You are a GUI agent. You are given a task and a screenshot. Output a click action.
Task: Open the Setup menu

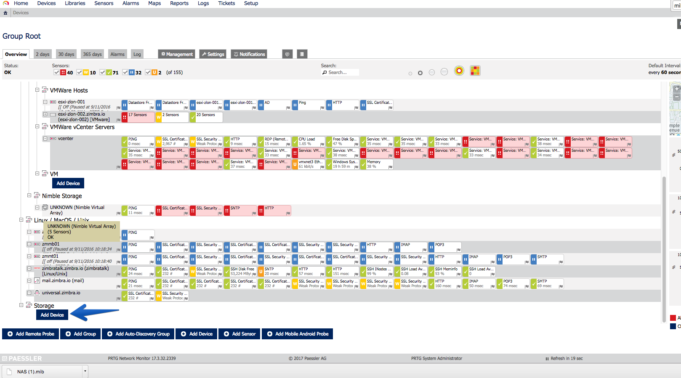pyautogui.click(x=251, y=3)
